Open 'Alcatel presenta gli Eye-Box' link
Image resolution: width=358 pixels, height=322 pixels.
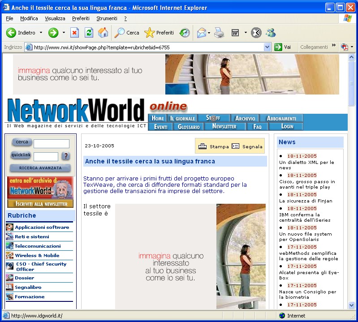[x=309, y=275]
